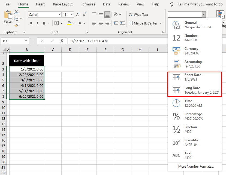The height and width of the screenshot is (175, 226).
Task: Toggle Bold formatting
Action: tap(31, 23)
